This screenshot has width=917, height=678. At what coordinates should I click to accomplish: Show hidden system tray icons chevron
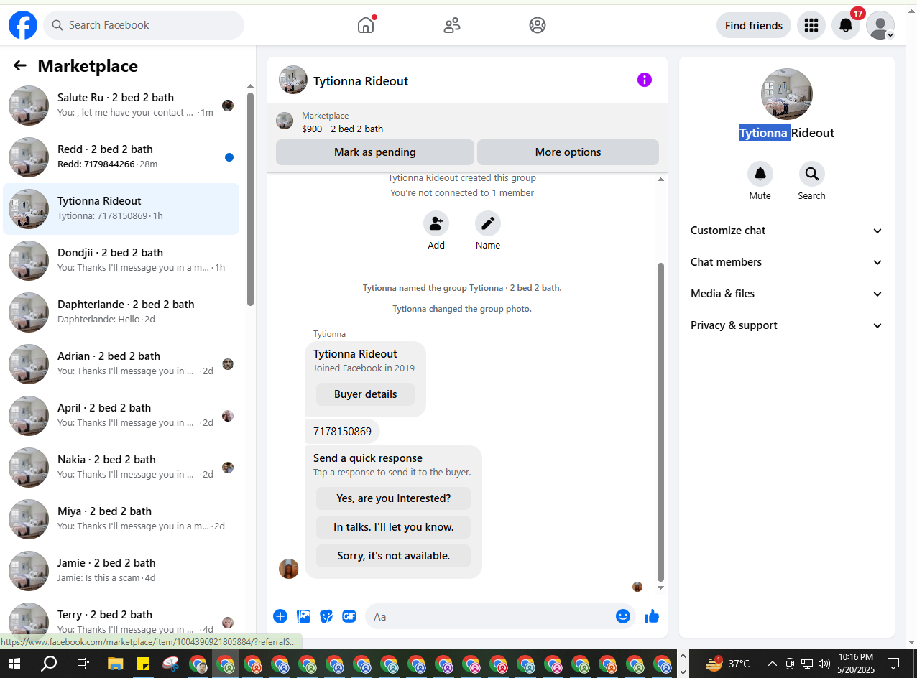pos(773,664)
